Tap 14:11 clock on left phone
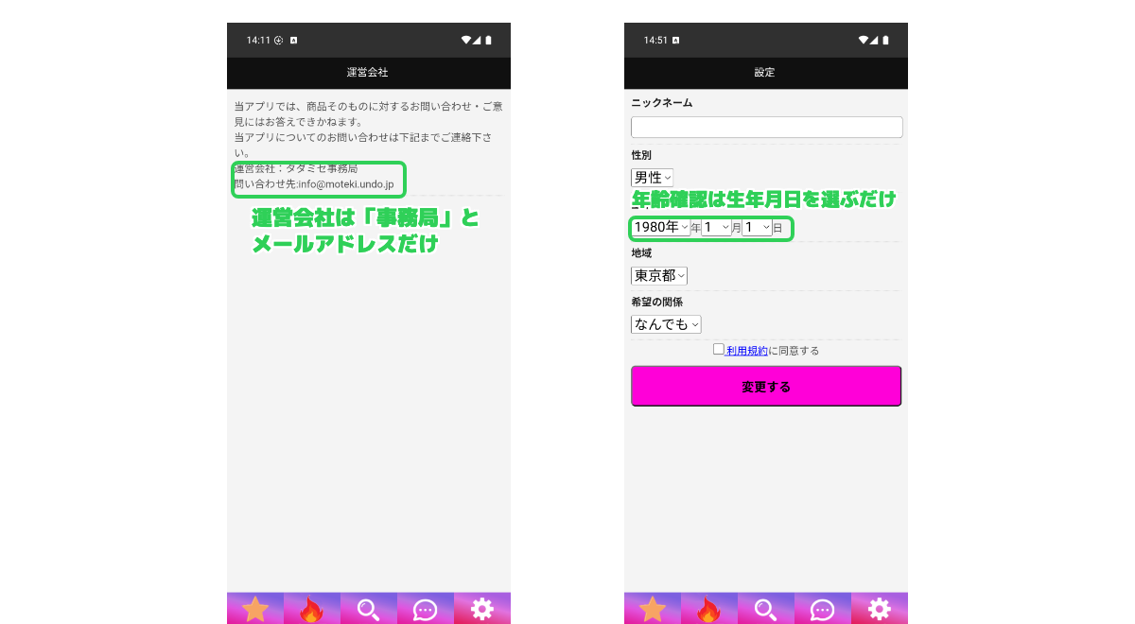The height and width of the screenshot is (624, 1135). (x=258, y=41)
